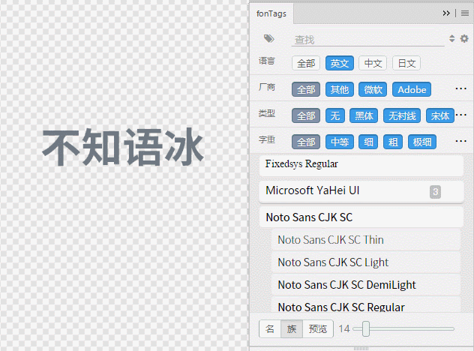Collapse panel with double-arrow icon
This screenshot has height=351, width=474.
point(446,13)
